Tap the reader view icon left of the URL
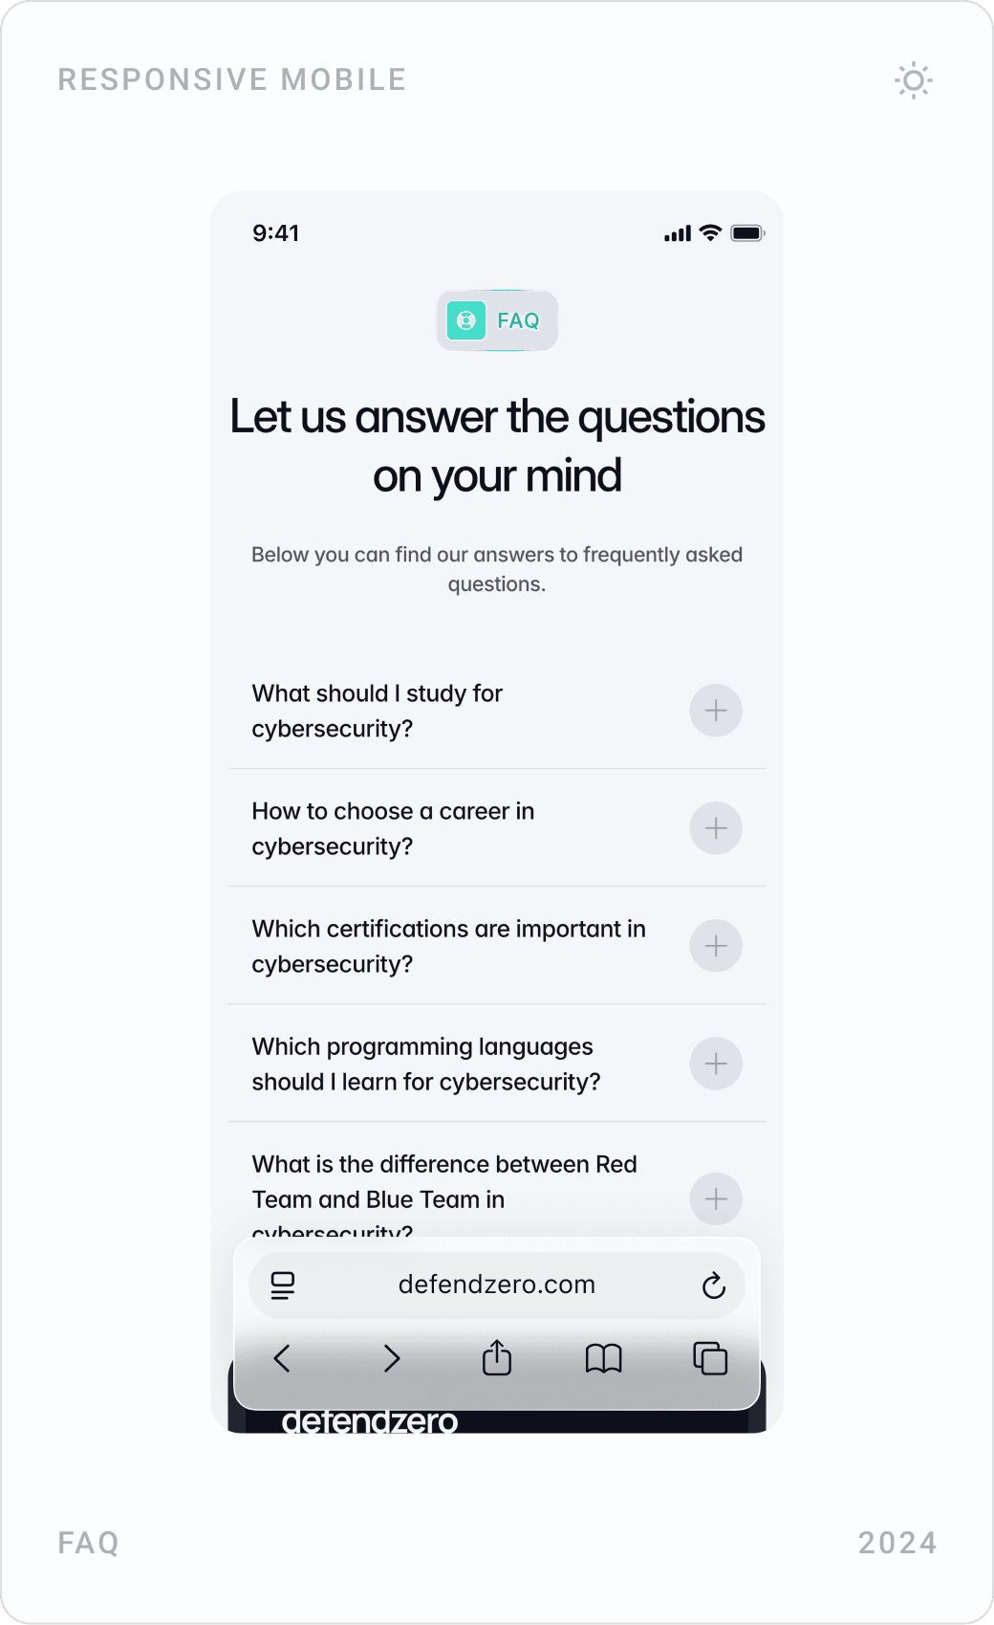The width and height of the screenshot is (994, 1625). click(283, 1285)
